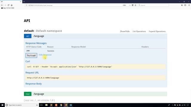Click the taskbar Type here to search box
Image resolution: width=191 pixels, height=107 pixels.
click(x=22, y=105)
